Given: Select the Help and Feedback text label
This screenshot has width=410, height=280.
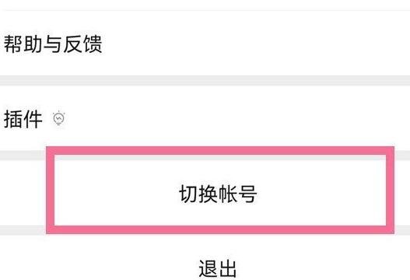Looking at the screenshot, I should pyautogui.click(x=53, y=44).
